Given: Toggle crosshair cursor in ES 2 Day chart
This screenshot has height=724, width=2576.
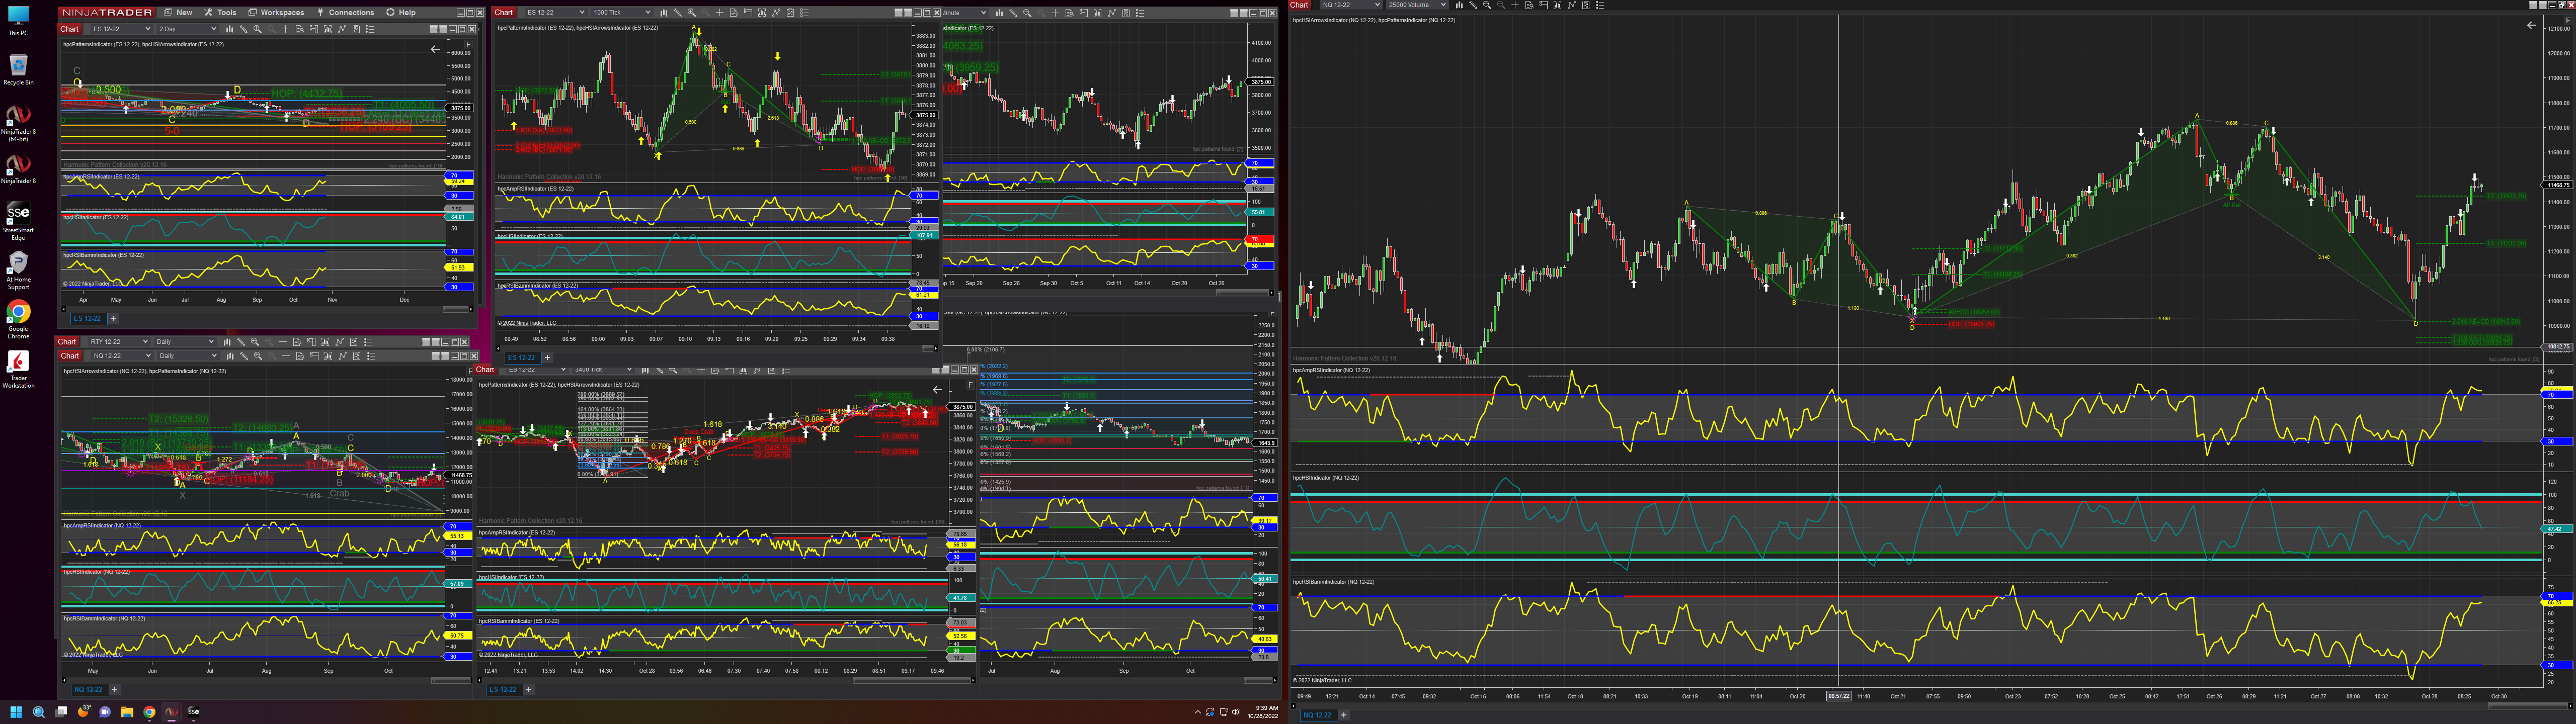Looking at the screenshot, I should (285, 29).
